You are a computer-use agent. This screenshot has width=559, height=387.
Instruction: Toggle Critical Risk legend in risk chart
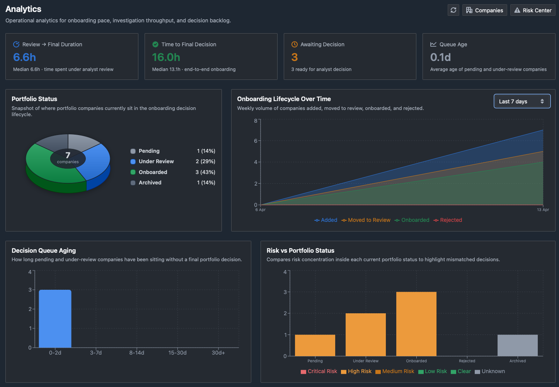[x=319, y=371]
